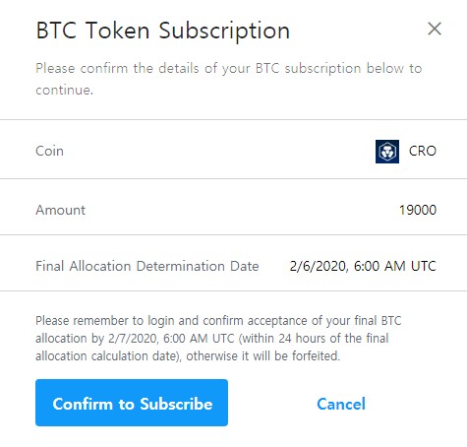Click the BTC Token Subscription heading
Image resolution: width=467 pixels, height=447 pixels.
tap(163, 31)
